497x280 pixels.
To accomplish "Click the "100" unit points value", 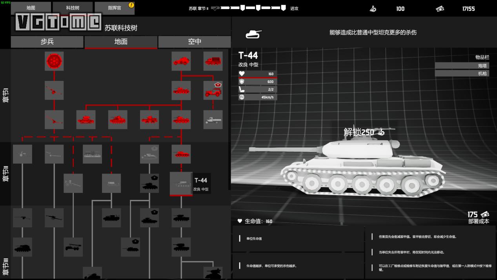I will [400, 9].
